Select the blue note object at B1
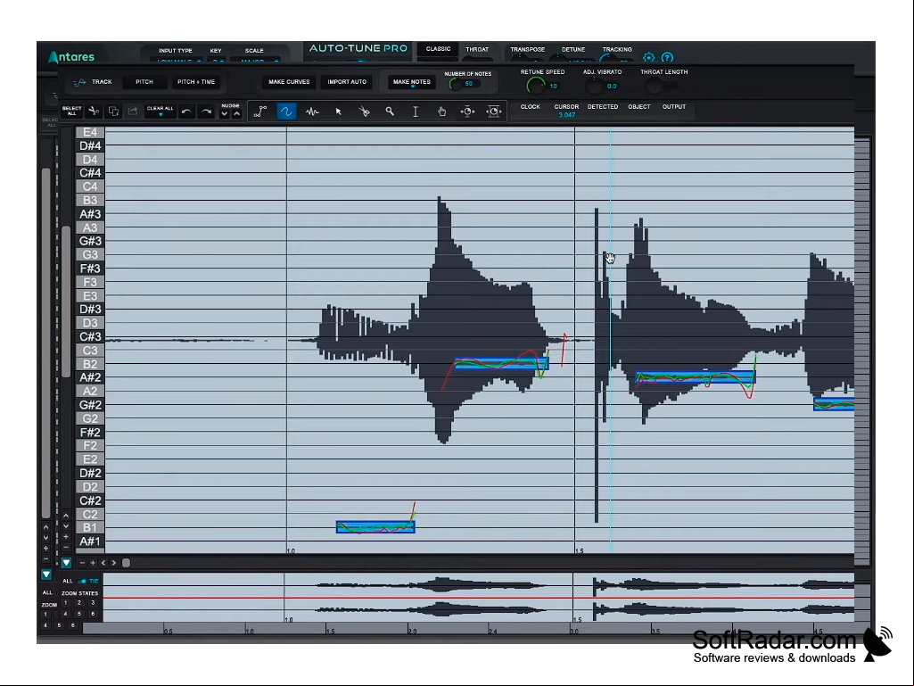914x686 pixels. [375, 527]
